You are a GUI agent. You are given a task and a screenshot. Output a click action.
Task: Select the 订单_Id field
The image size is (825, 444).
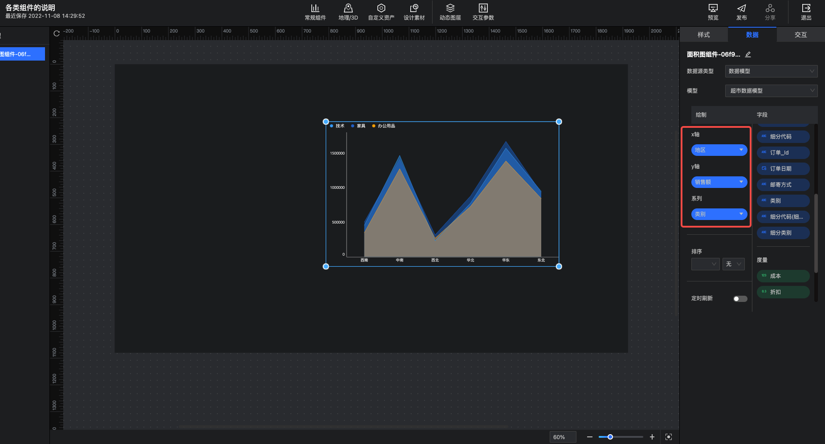coord(783,153)
